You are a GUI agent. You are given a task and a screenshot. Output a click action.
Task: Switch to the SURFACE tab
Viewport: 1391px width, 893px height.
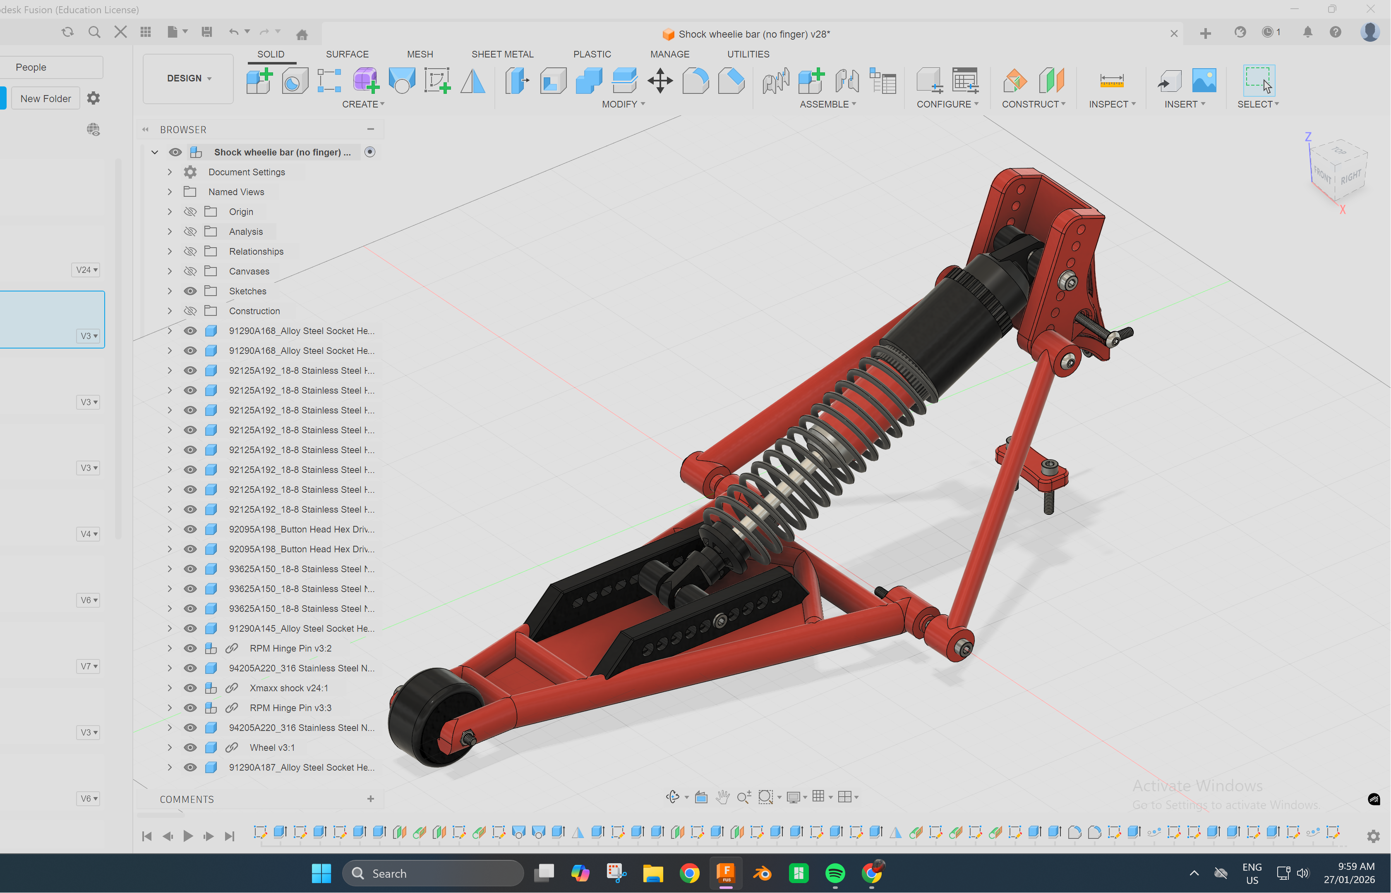click(x=347, y=54)
